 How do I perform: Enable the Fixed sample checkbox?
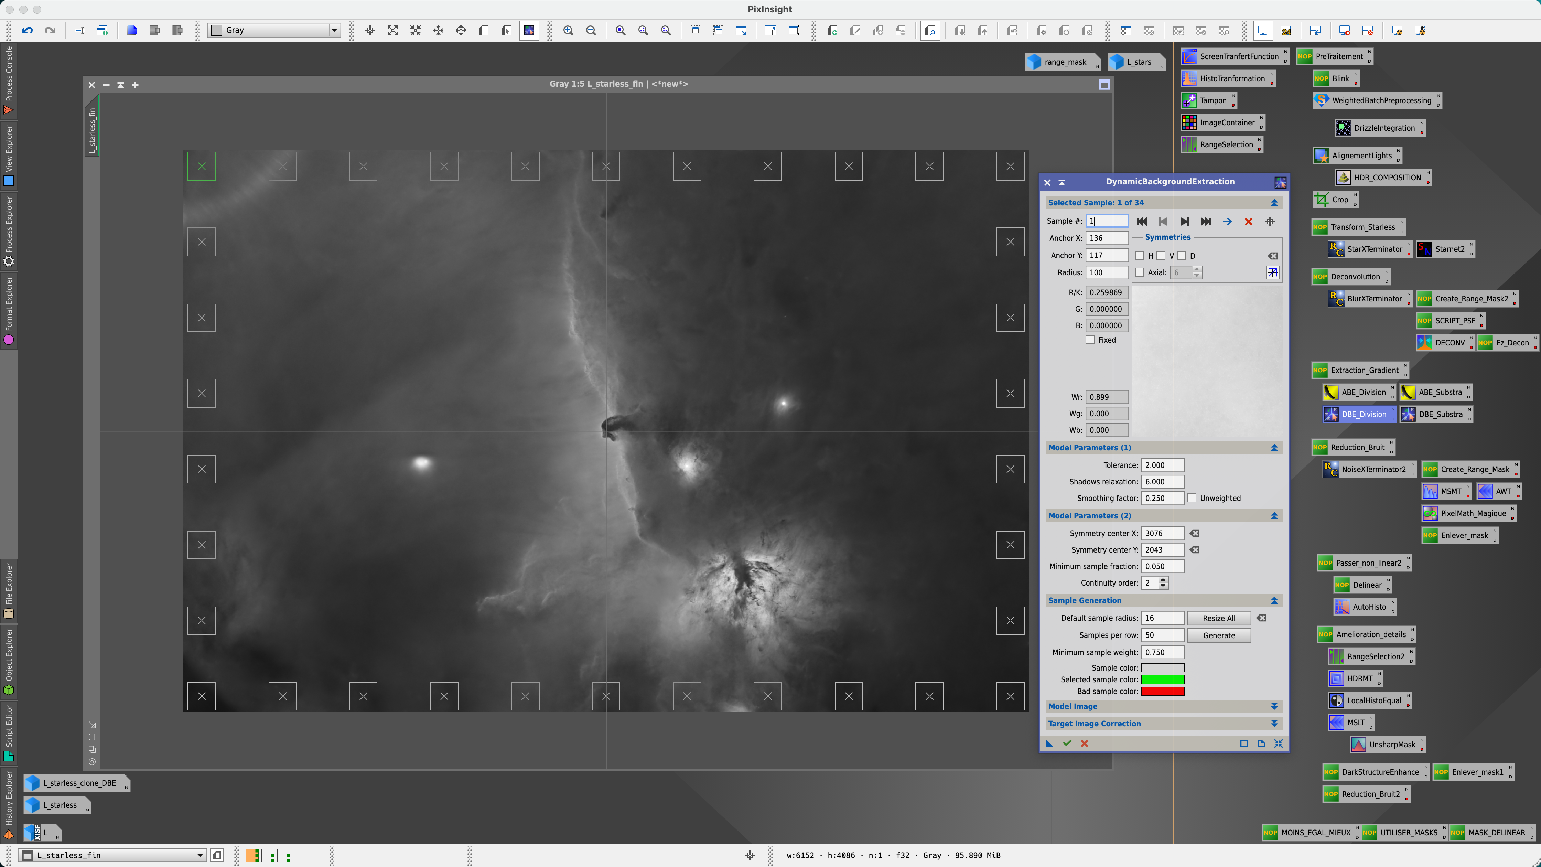tap(1090, 340)
